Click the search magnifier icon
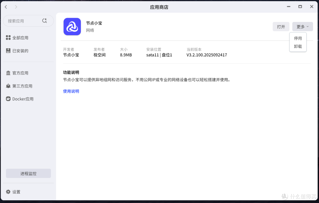This screenshot has height=203, width=319. [44, 21]
